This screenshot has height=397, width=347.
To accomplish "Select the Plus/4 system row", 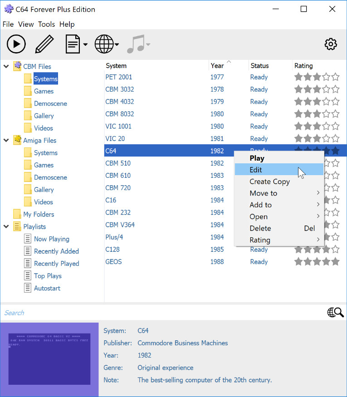I will click(x=169, y=237).
